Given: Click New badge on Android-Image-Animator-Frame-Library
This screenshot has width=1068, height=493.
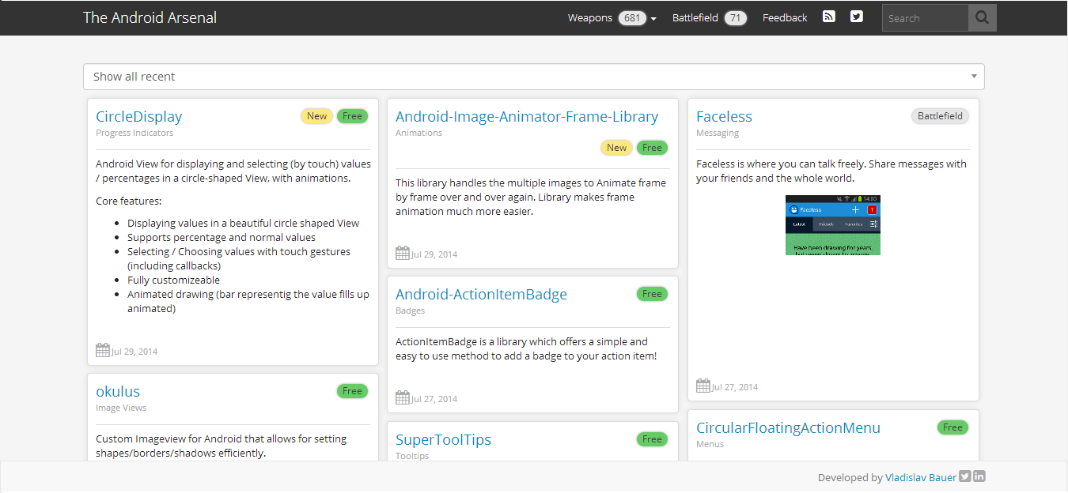Looking at the screenshot, I should 616,148.
